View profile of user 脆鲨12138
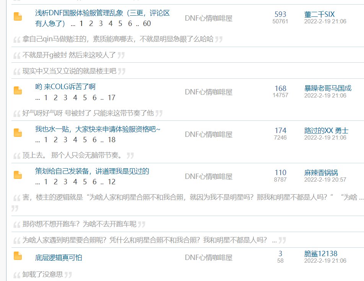 coord(321,253)
